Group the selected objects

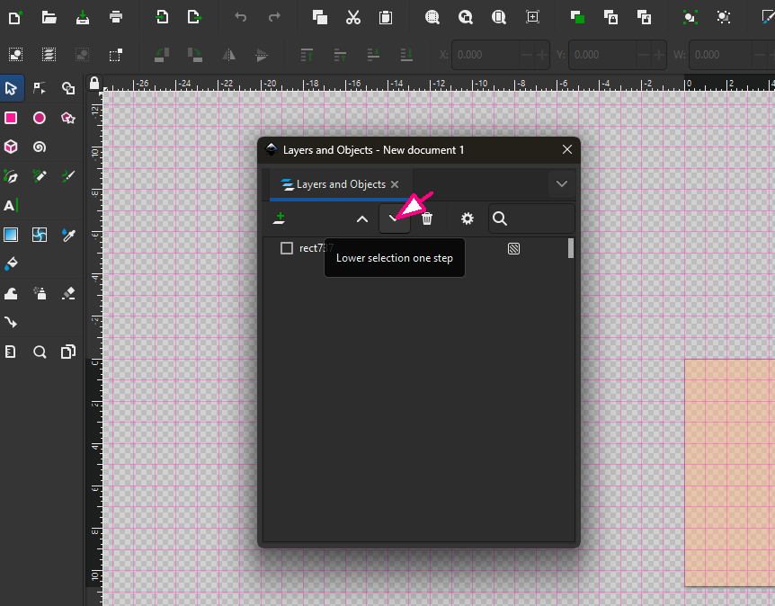690,17
